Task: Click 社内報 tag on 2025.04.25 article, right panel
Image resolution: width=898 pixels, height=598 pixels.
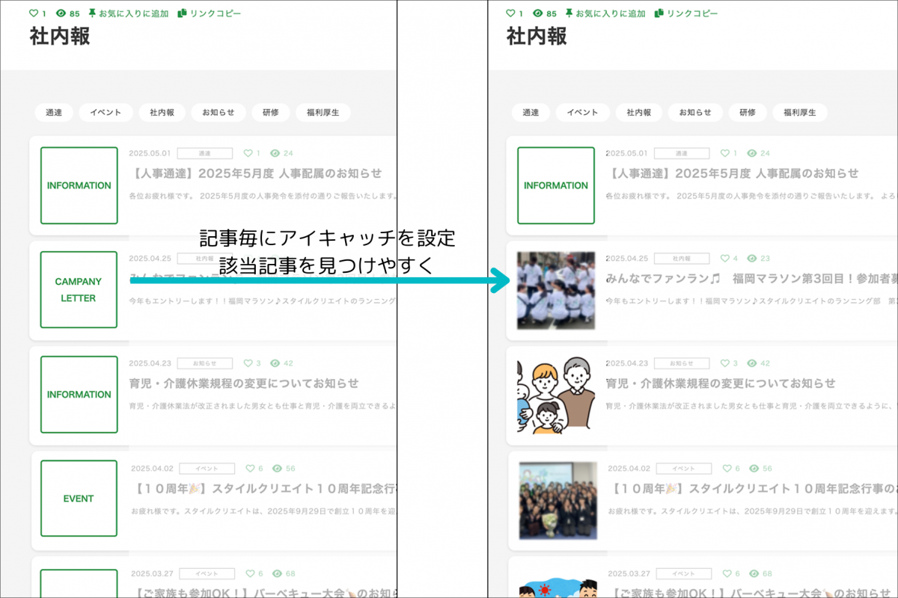Action: (x=682, y=259)
